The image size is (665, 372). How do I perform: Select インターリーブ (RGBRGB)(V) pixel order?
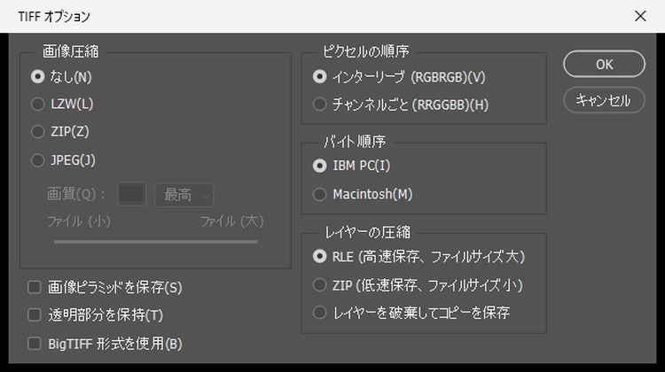[320, 77]
